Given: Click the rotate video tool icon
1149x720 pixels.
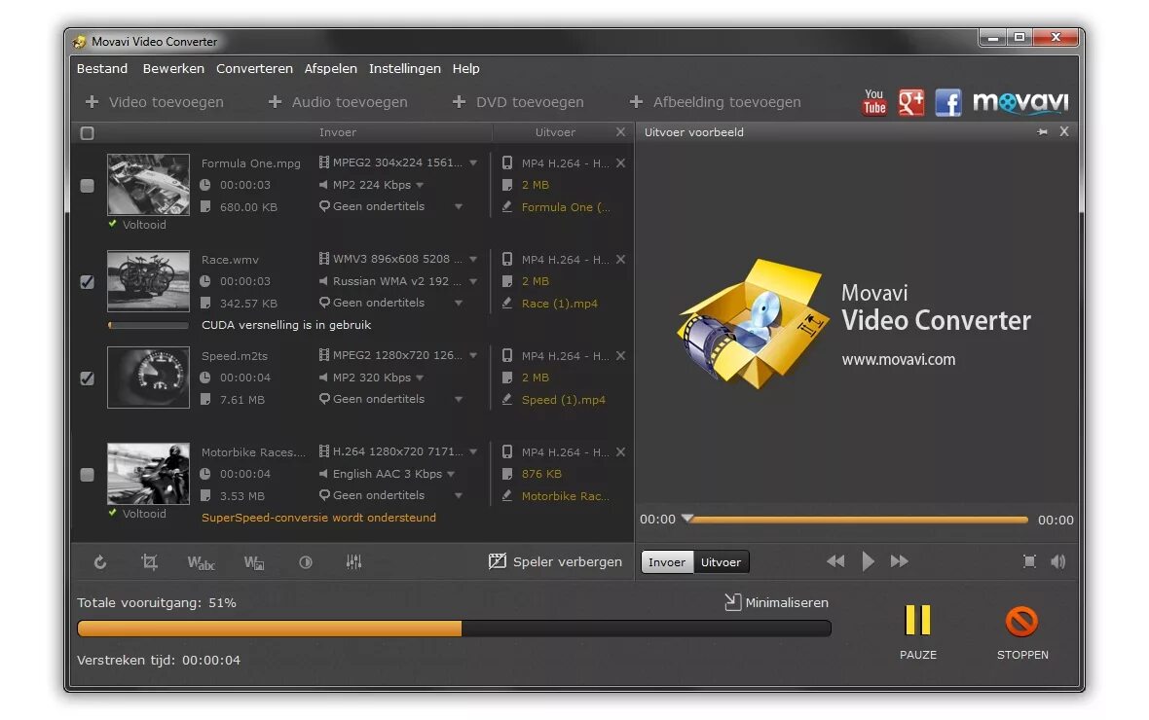Looking at the screenshot, I should [100, 561].
